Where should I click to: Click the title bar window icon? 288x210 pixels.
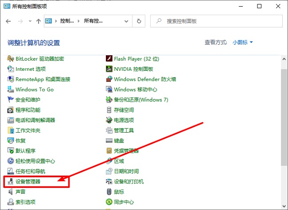[x=7, y=6]
